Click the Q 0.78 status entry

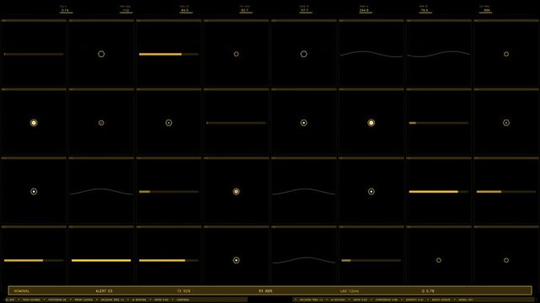point(428,291)
